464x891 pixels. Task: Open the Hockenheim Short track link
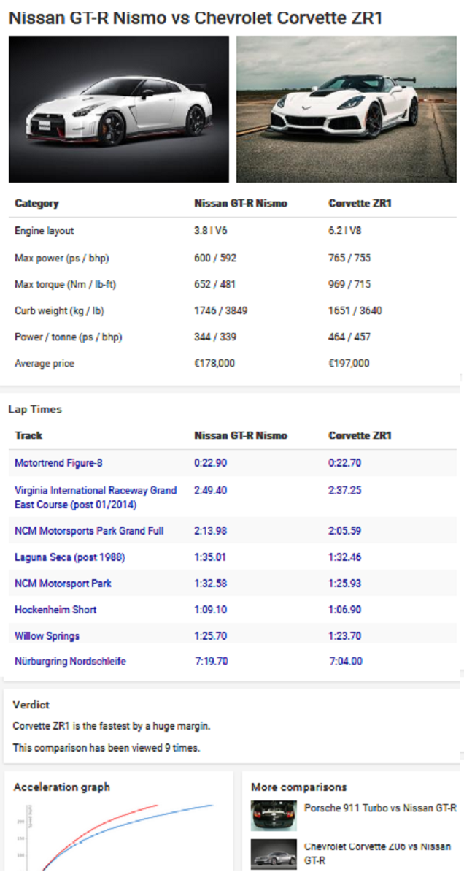tap(55, 610)
